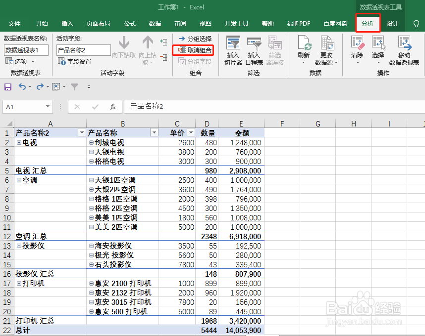Screen dimensions: 425x336
Task: Collapse the 空调 group
Action: click(19, 180)
